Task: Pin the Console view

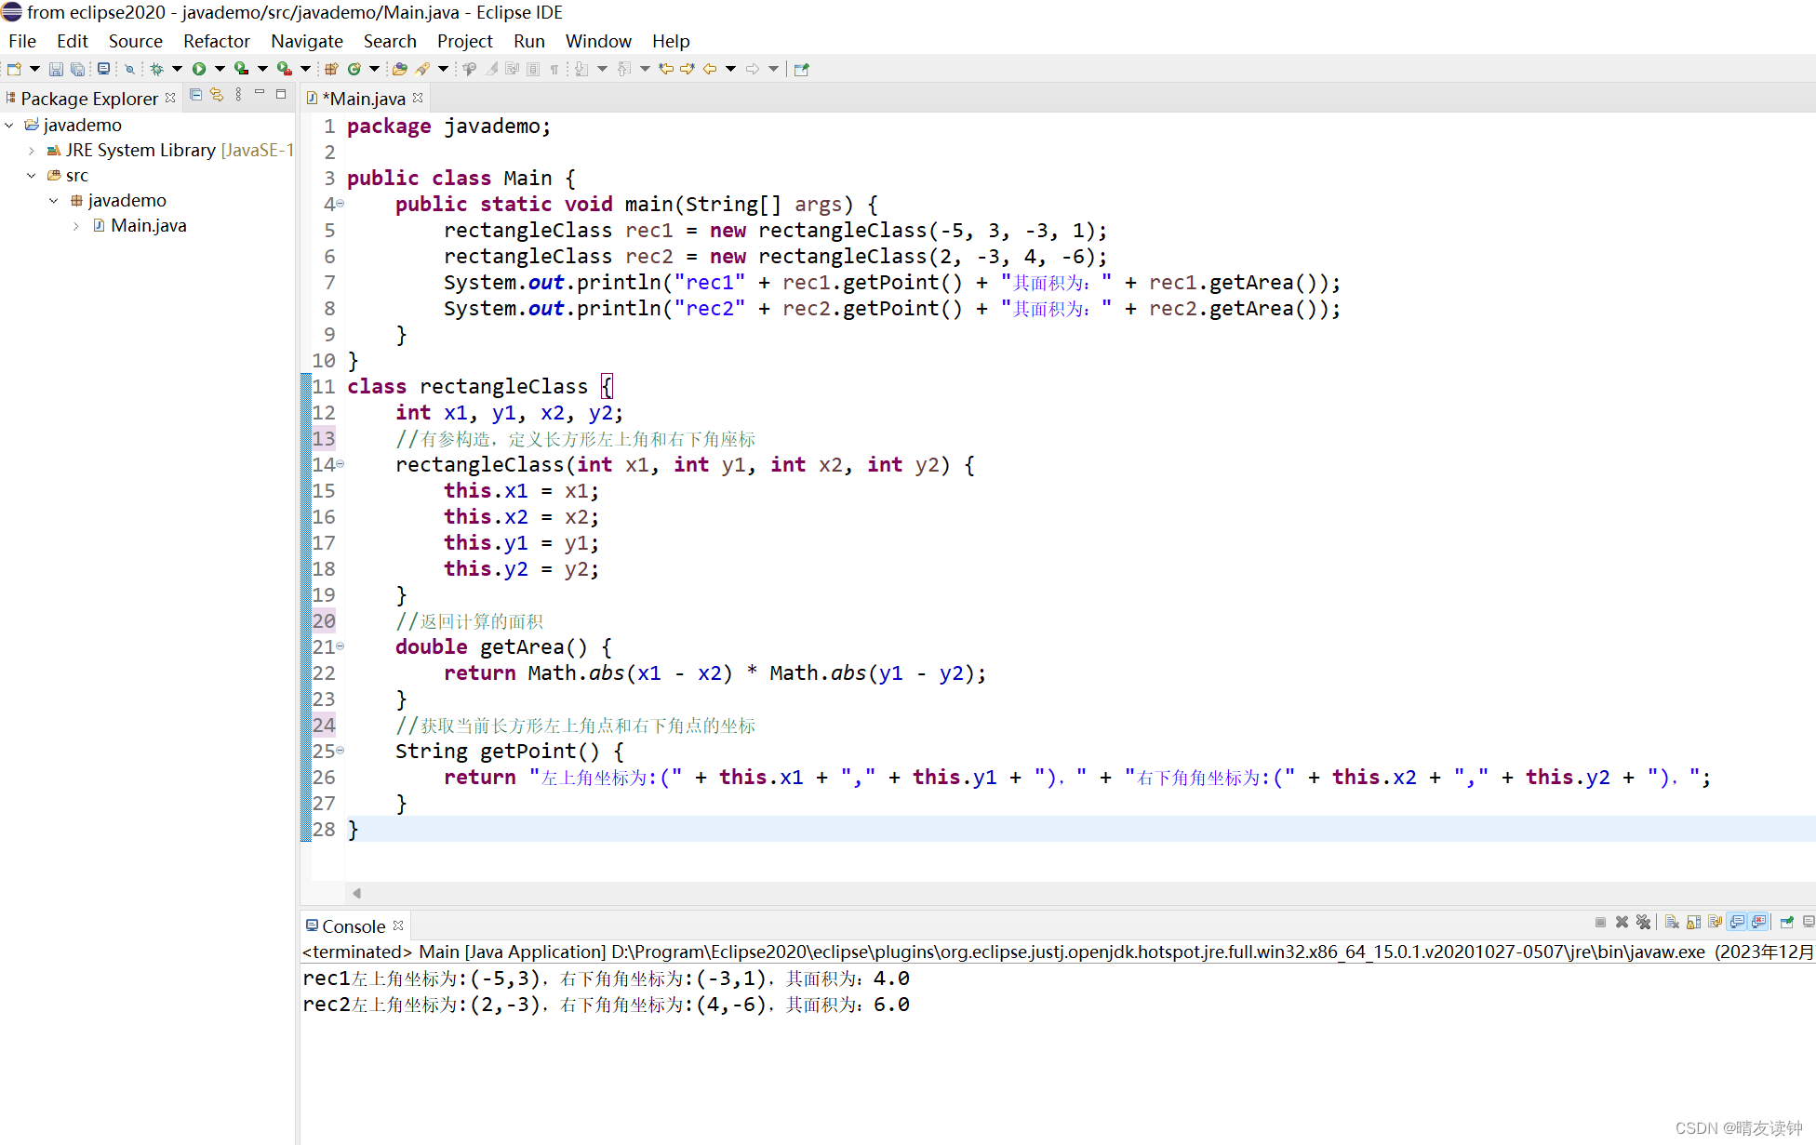Action: point(1786,922)
